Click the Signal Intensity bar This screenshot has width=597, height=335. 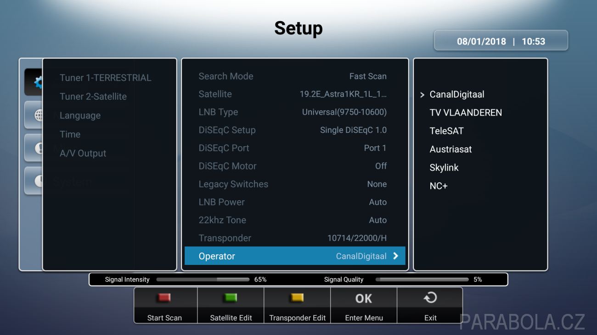[x=203, y=280]
